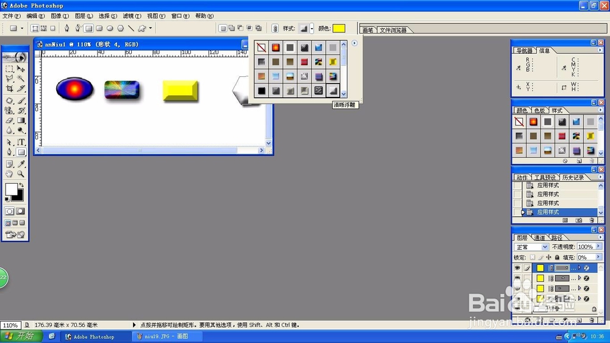Hide the second shape layer
Screen dimensions: 610x343
point(517,278)
